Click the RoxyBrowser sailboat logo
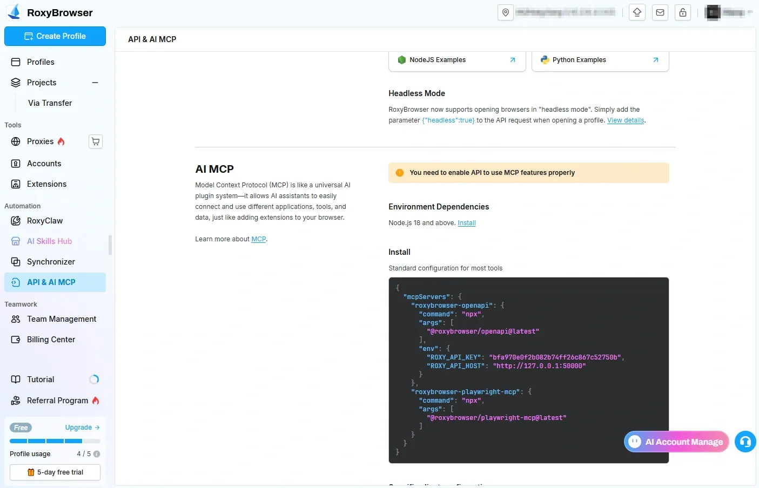The image size is (759, 488). pyautogui.click(x=15, y=12)
